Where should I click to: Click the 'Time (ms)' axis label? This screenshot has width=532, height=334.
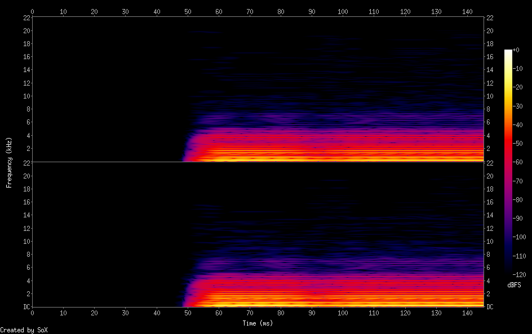click(258, 323)
